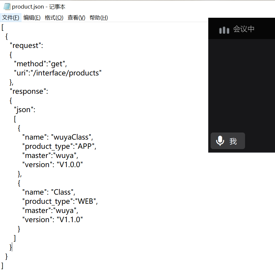
Task: Click the "product_type":"WEB", line
Action: point(60,201)
